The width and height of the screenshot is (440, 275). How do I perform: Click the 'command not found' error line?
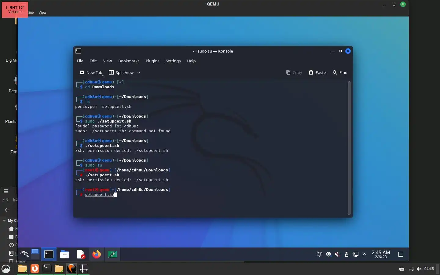(x=123, y=131)
